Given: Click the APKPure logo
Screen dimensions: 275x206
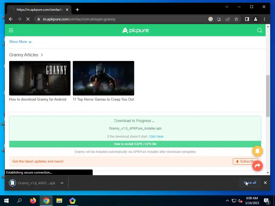Looking at the screenshot, I should click(x=136, y=30).
